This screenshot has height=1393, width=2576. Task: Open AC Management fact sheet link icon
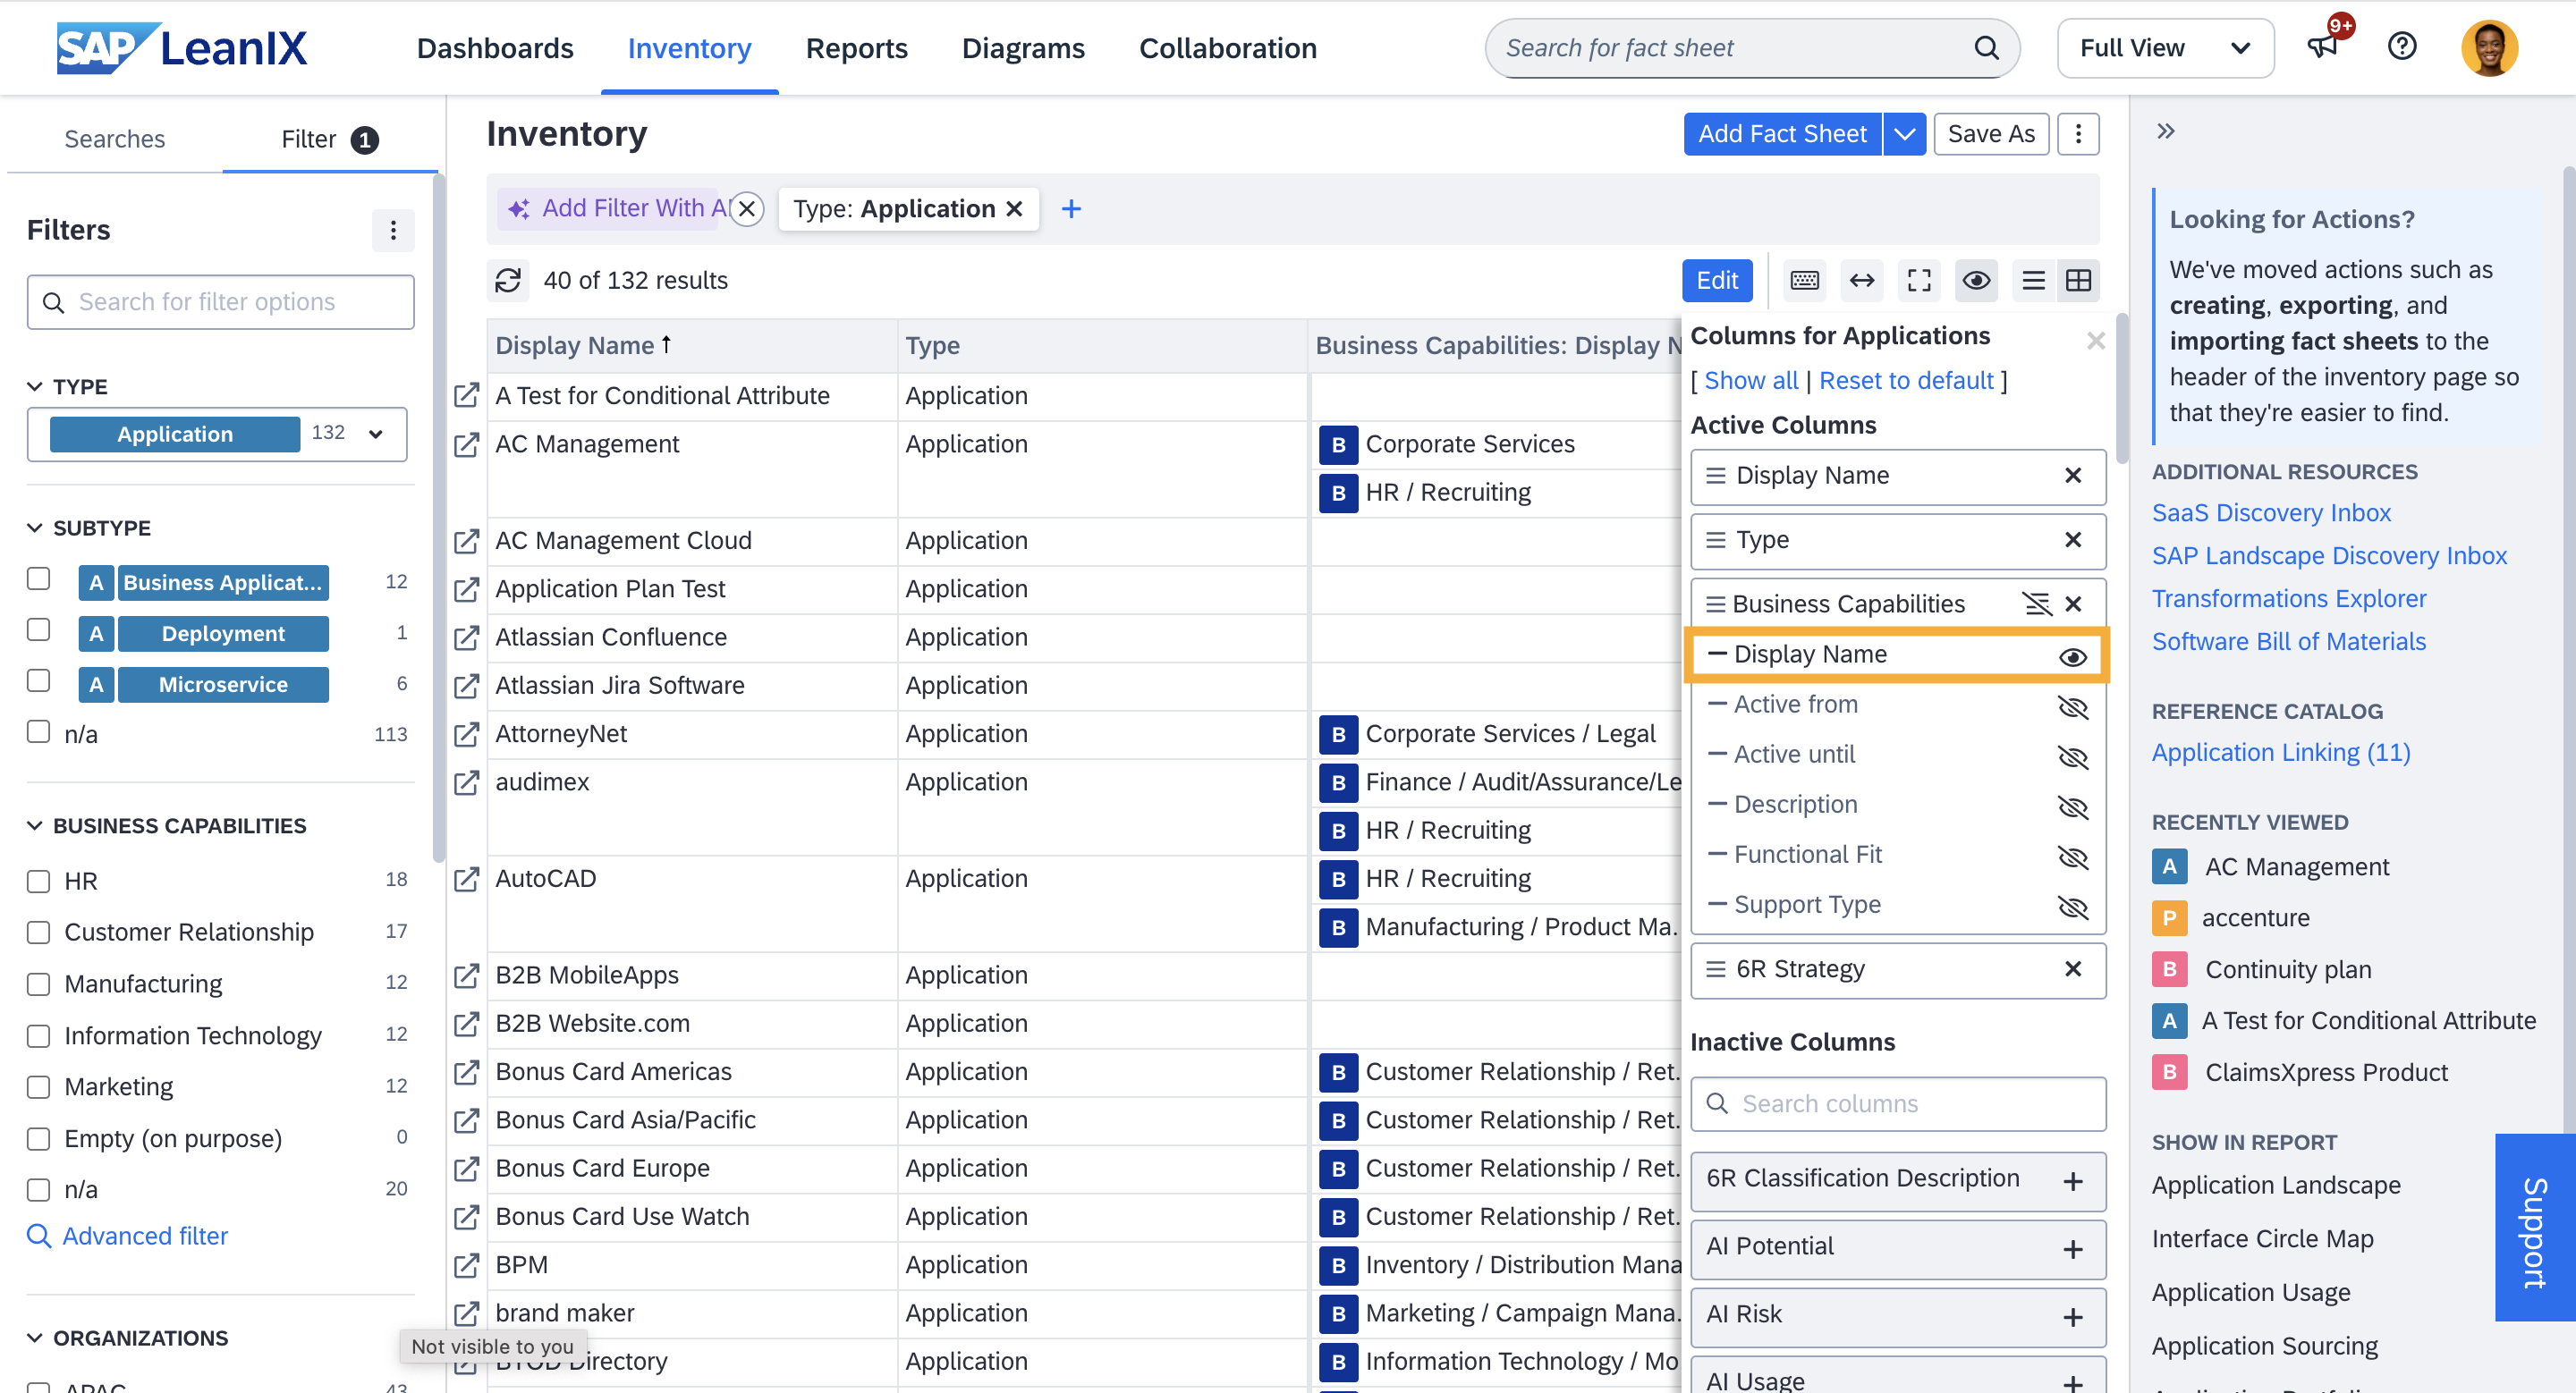tap(466, 443)
